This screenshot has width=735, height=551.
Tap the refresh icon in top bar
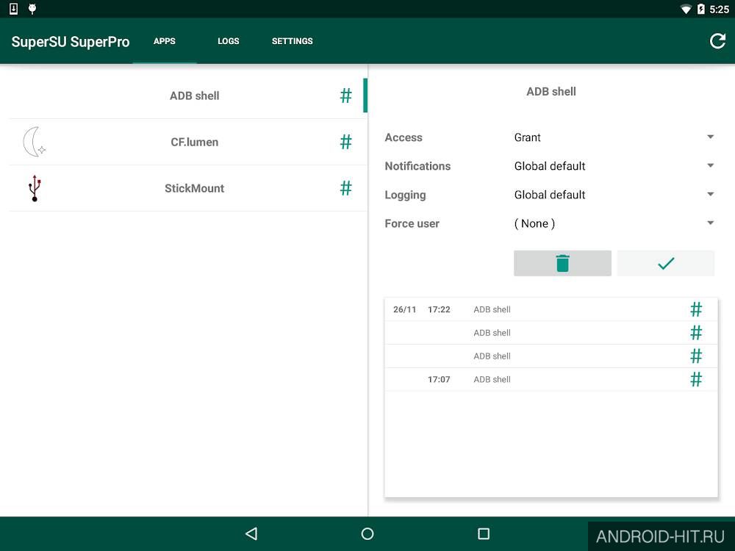click(717, 41)
